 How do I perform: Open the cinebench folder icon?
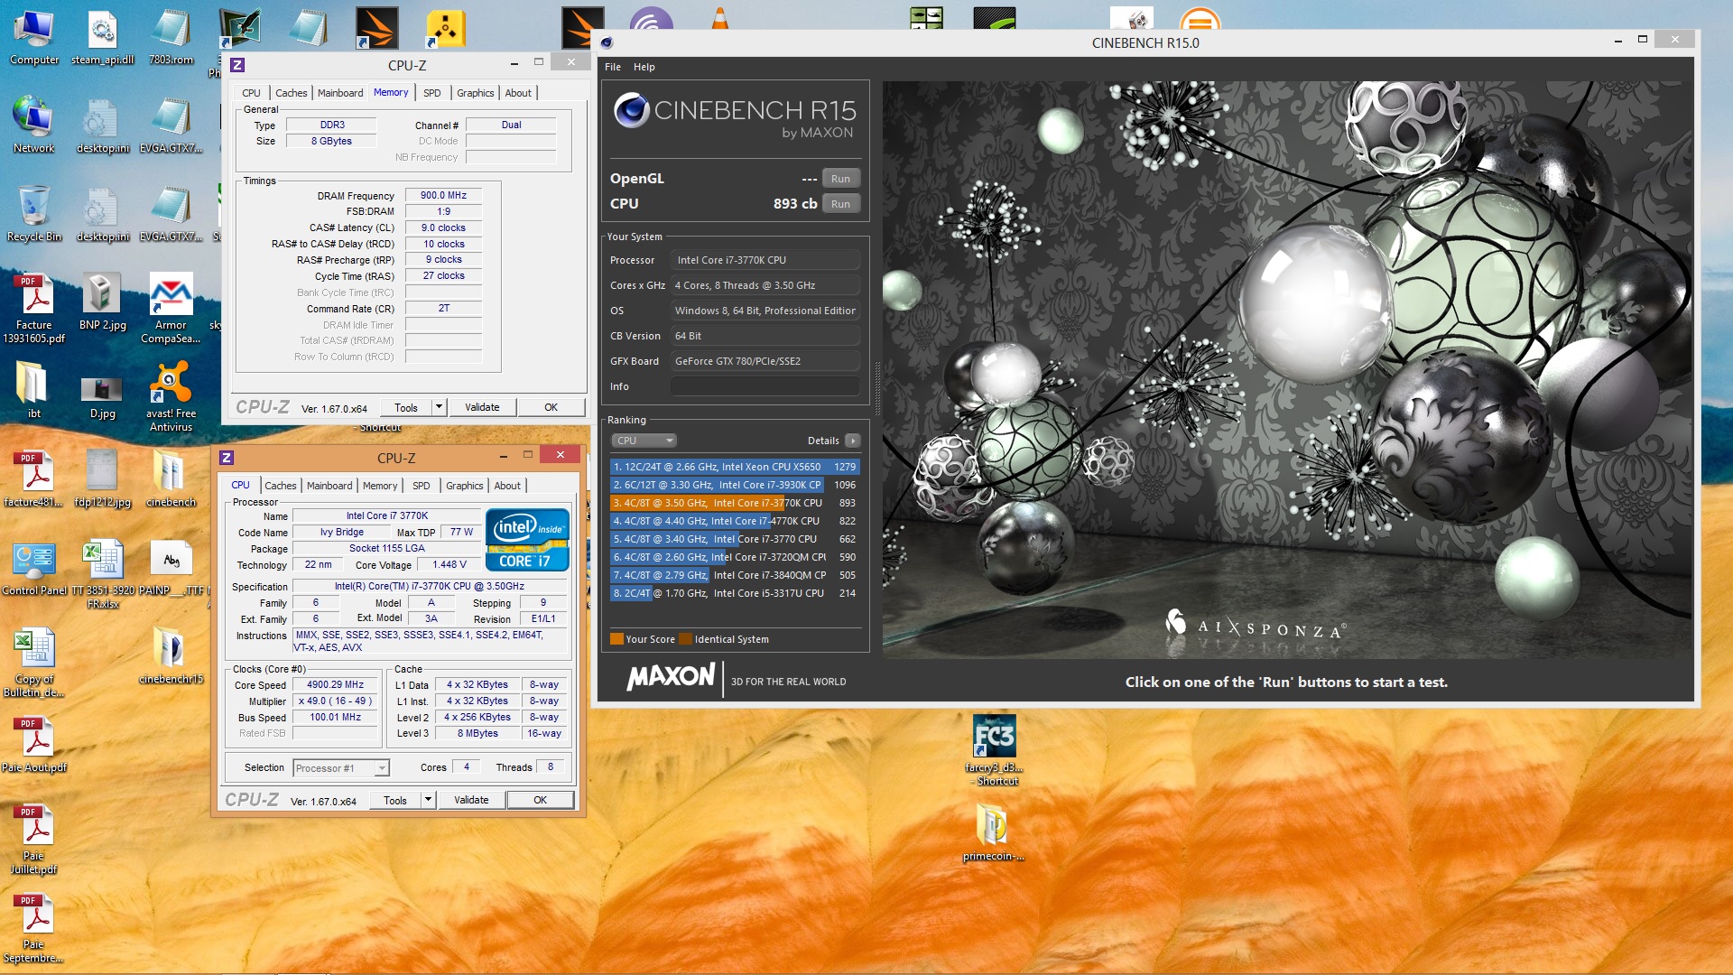pos(171,478)
